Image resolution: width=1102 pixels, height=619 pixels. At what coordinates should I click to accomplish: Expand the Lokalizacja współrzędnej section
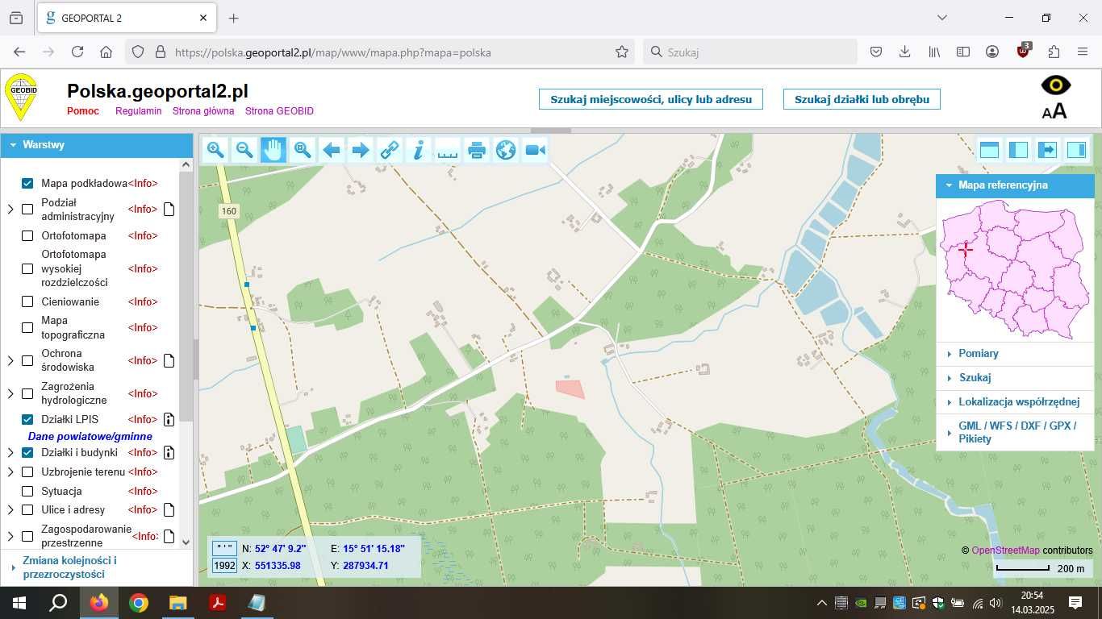coord(1015,401)
